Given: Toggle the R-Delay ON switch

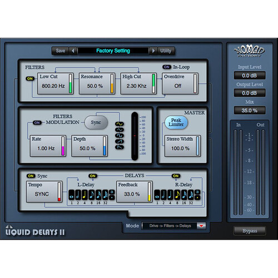Looking at the screenshot, I should [x=176, y=176].
